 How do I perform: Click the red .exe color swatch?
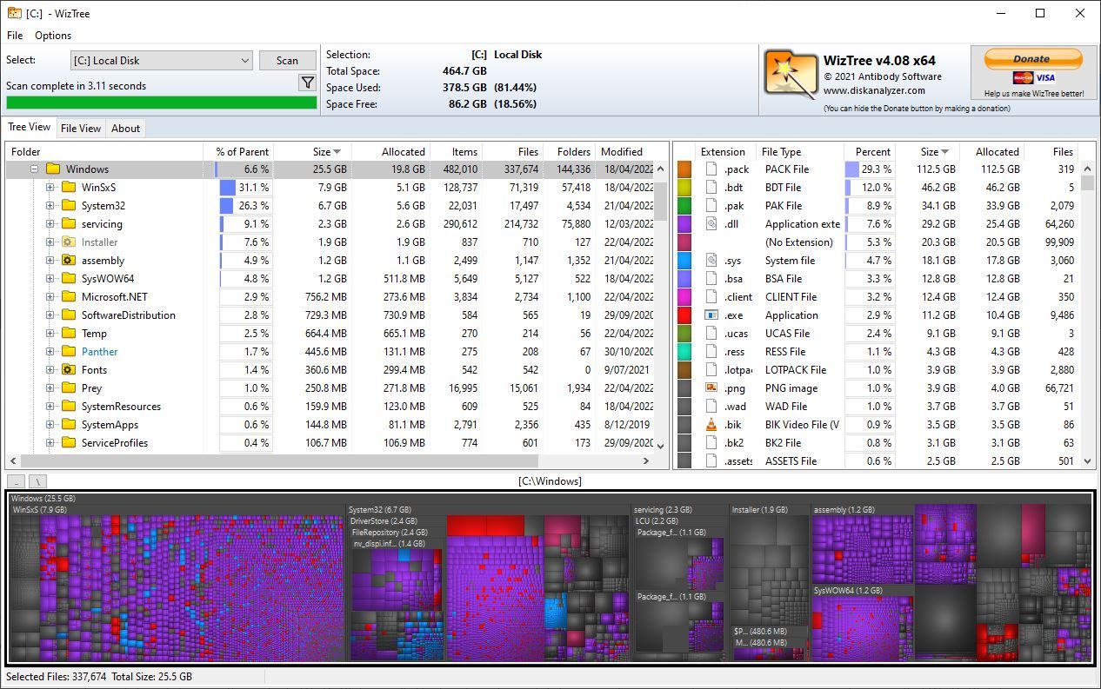click(684, 315)
